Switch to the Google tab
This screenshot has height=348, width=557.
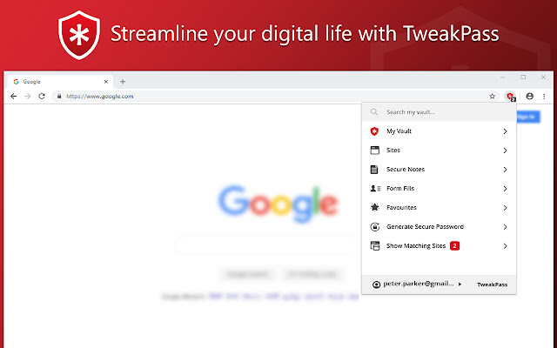coord(60,82)
